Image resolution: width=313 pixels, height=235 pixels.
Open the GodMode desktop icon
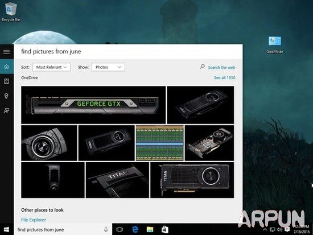(x=275, y=45)
